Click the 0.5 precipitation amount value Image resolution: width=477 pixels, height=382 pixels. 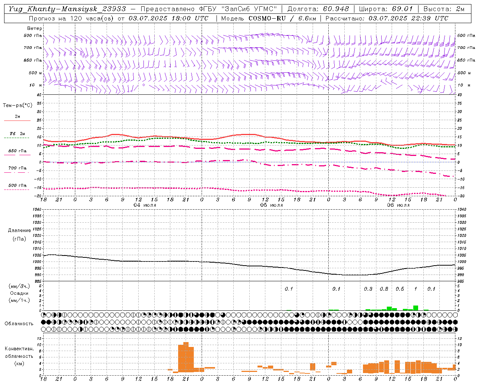[x=400, y=289]
